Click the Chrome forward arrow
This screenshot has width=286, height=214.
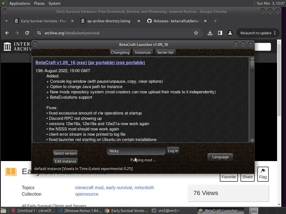17,33
